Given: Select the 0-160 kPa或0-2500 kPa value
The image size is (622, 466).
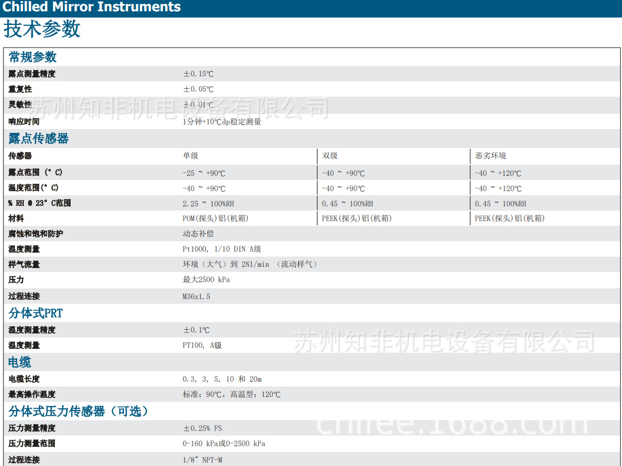Looking at the screenshot, I should tap(224, 443).
